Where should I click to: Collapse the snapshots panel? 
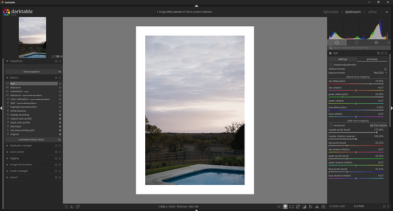(x=7, y=61)
